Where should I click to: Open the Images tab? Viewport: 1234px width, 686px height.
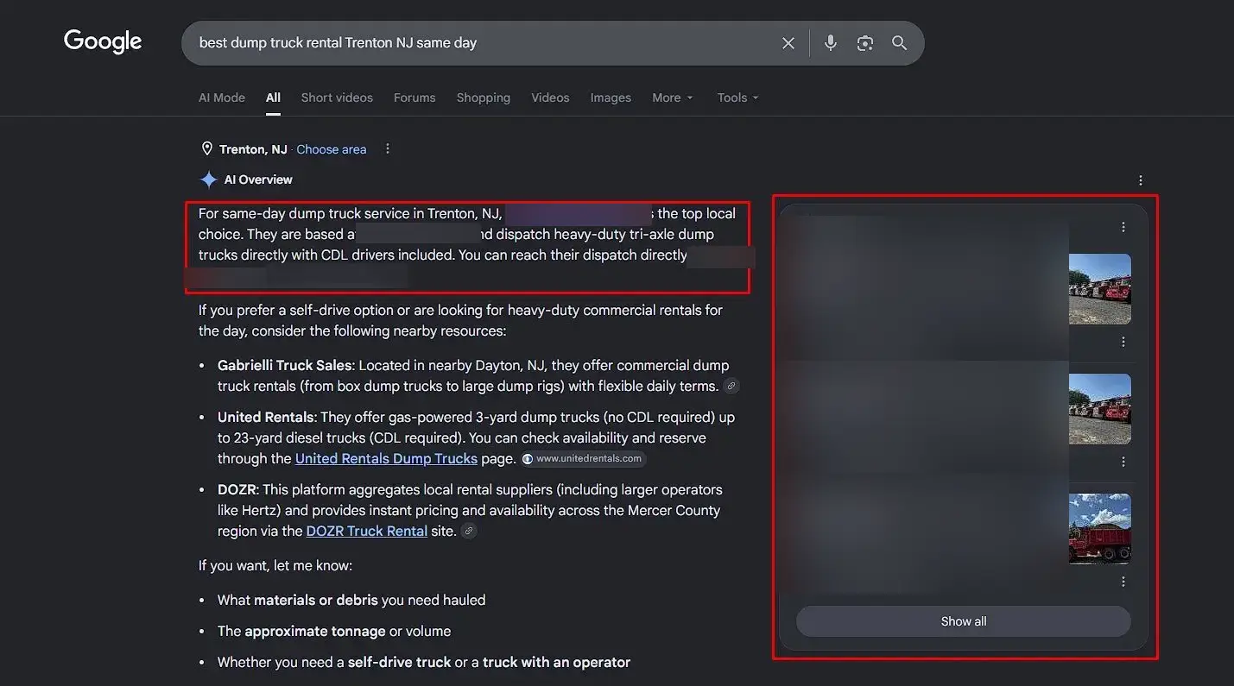point(611,98)
